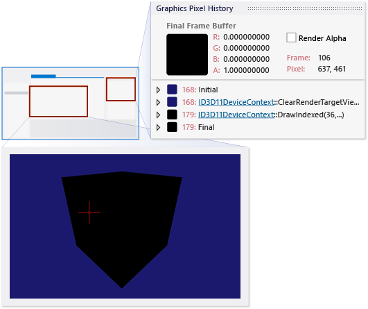Select the red crosshair pixel marker
The image size is (368, 309).
click(89, 212)
